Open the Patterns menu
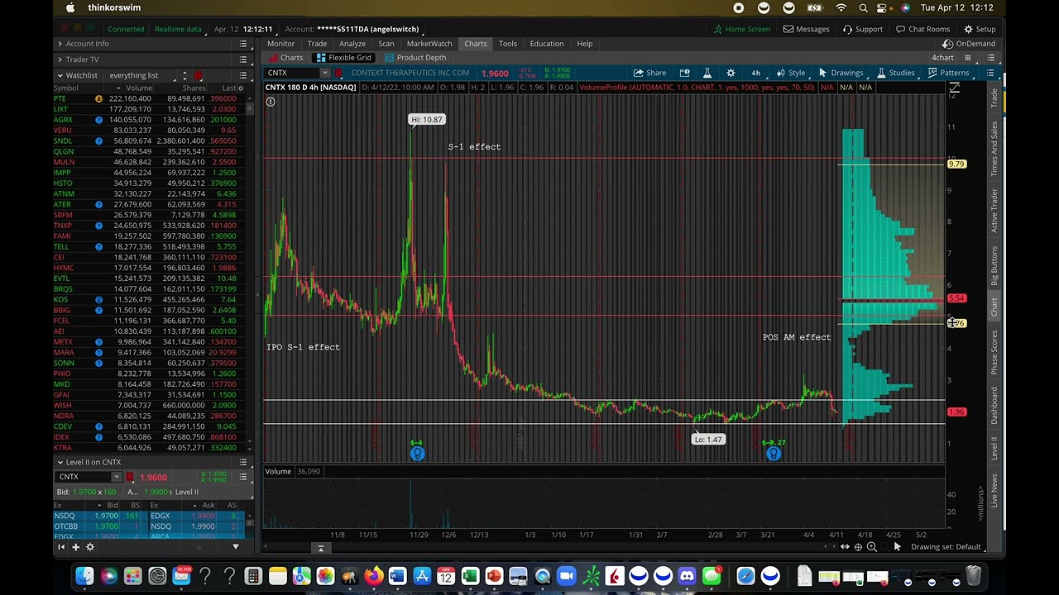The image size is (1059, 595). pyautogui.click(x=948, y=73)
